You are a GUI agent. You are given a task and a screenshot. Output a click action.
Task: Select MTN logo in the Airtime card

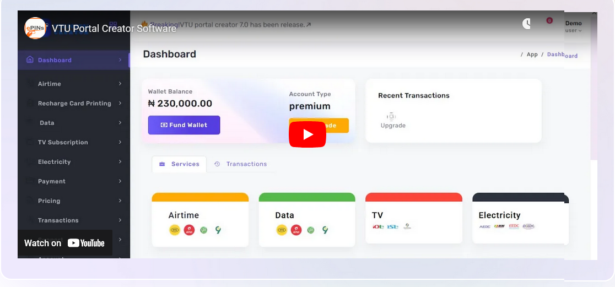[175, 230]
